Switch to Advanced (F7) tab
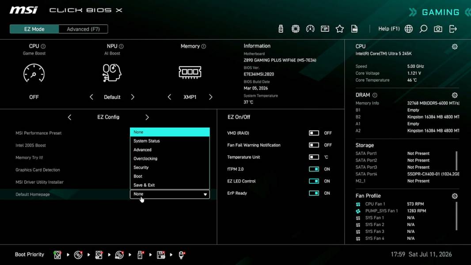Image resolution: width=471 pixels, height=265 pixels. pos(83,29)
